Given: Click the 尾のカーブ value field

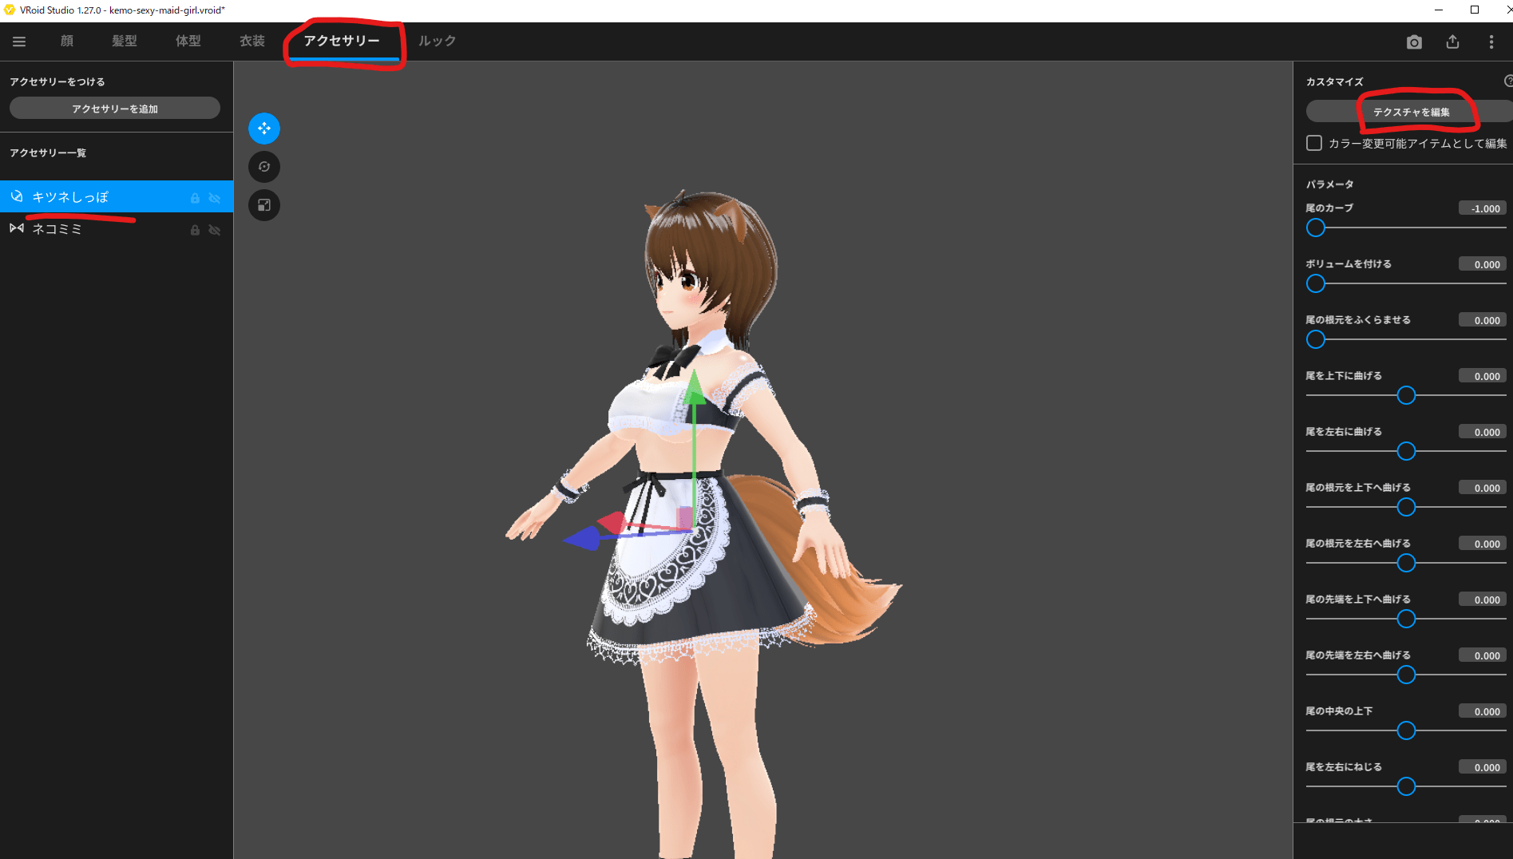Looking at the screenshot, I should pos(1483,208).
